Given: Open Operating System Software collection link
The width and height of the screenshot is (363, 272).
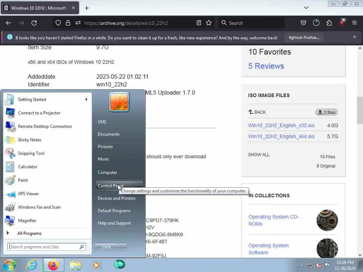Looking at the screenshot, I should 269,249.
